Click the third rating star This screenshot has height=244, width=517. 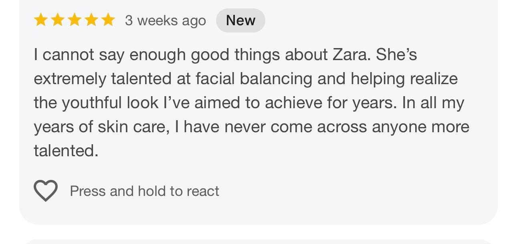pyautogui.click(x=75, y=20)
